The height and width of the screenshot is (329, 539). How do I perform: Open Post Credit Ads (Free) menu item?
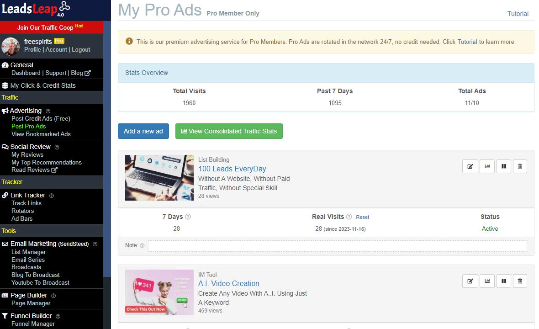tap(41, 118)
